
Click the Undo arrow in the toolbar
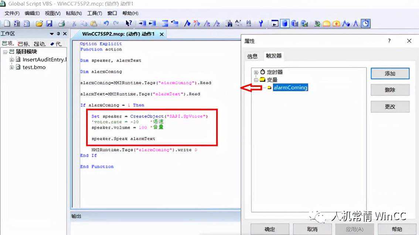106,24
